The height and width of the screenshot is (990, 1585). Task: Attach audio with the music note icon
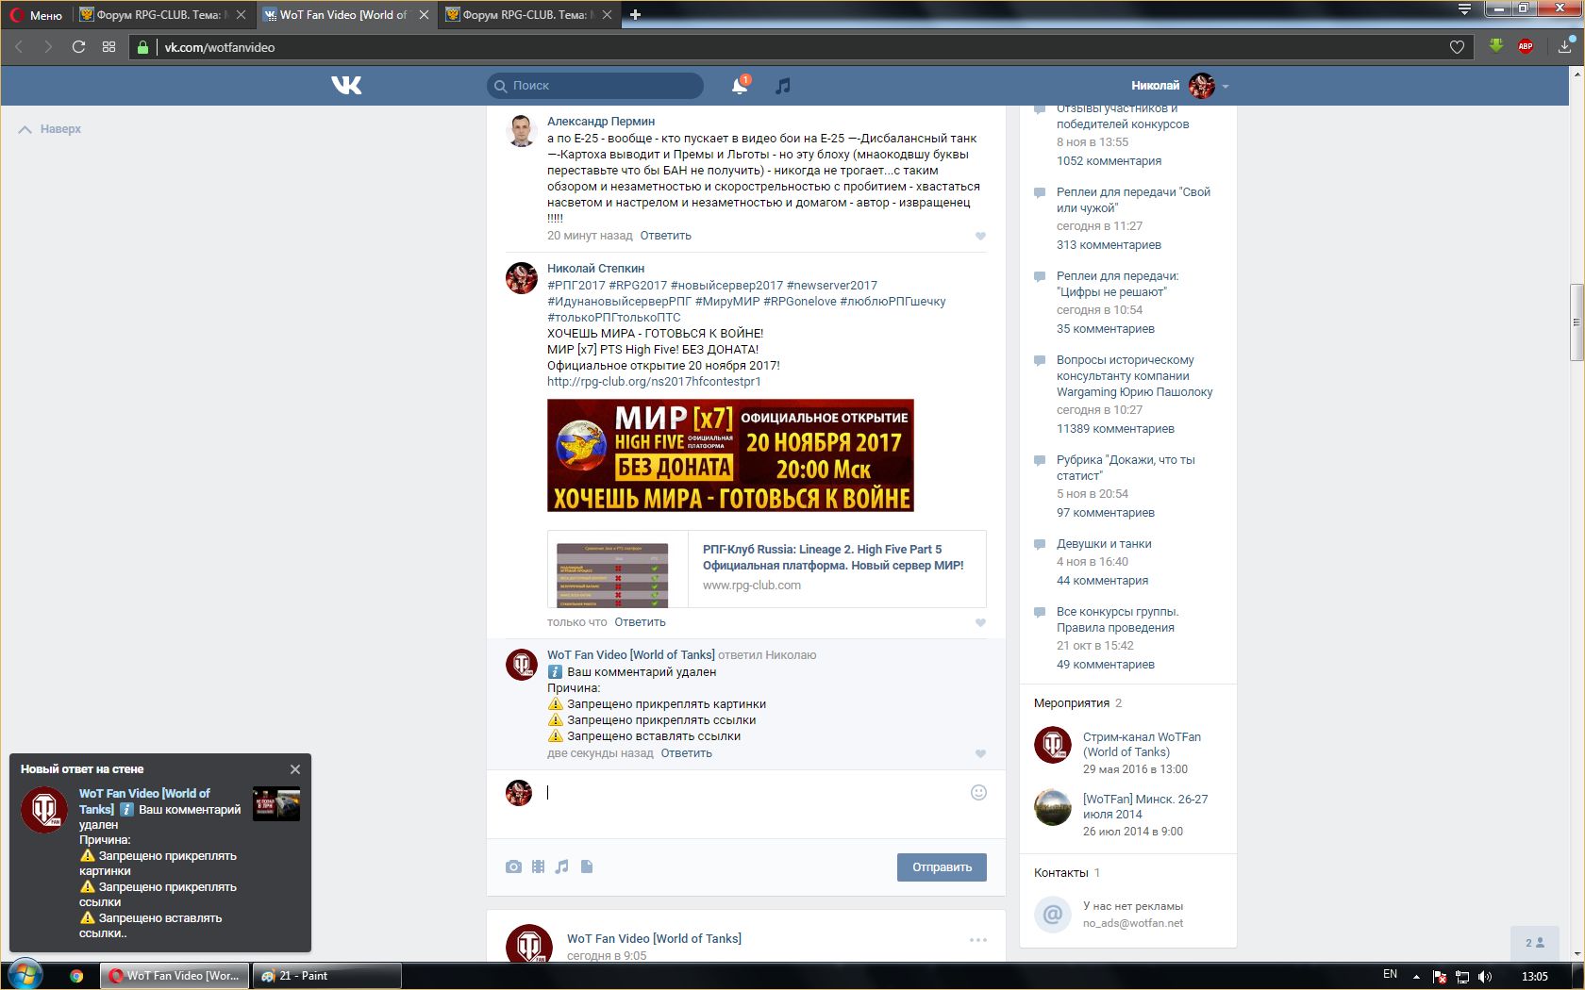point(562,866)
